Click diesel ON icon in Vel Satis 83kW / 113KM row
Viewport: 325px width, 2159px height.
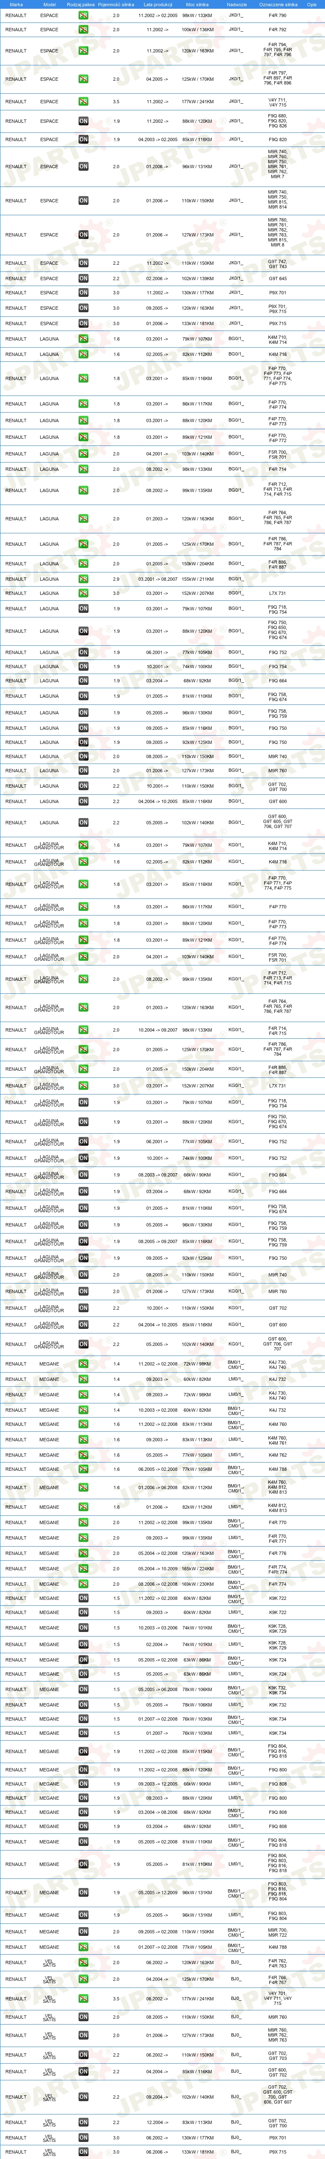click(x=83, y=2123)
